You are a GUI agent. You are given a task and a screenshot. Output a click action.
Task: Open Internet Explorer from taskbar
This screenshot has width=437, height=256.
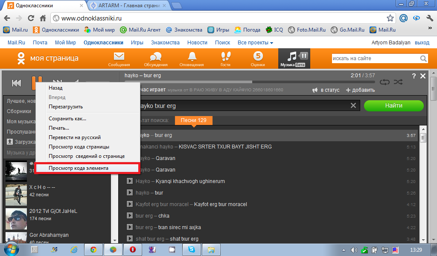(74, 250)
